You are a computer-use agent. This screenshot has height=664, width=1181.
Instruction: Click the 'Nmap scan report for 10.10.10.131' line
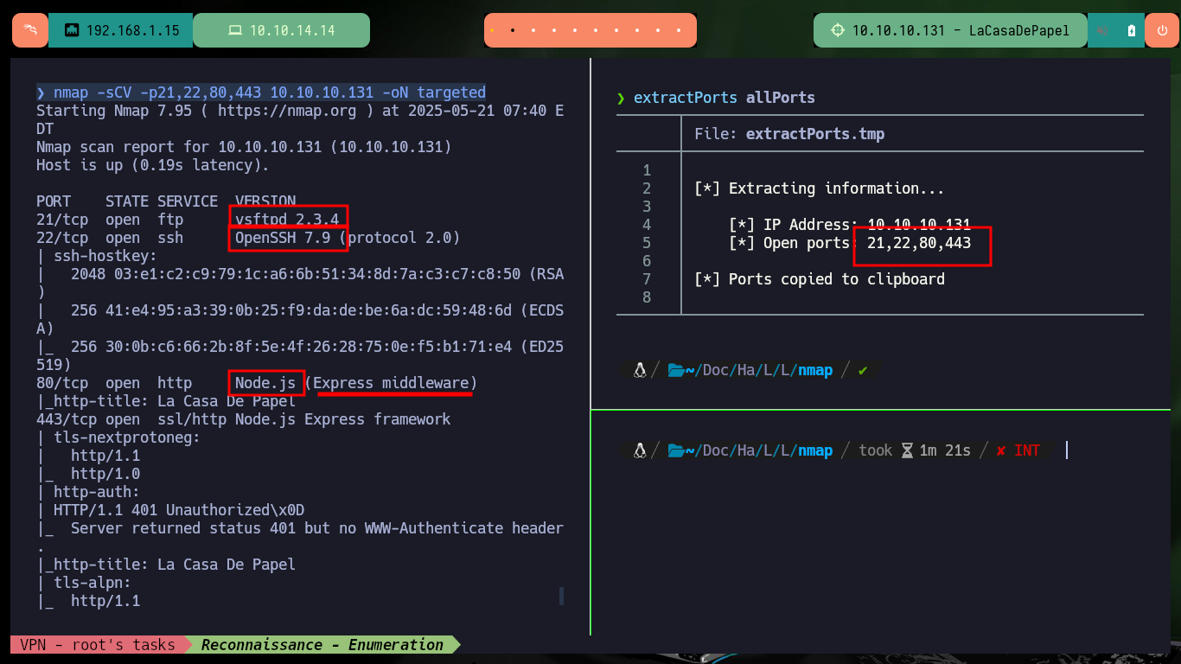coord(244,147)
